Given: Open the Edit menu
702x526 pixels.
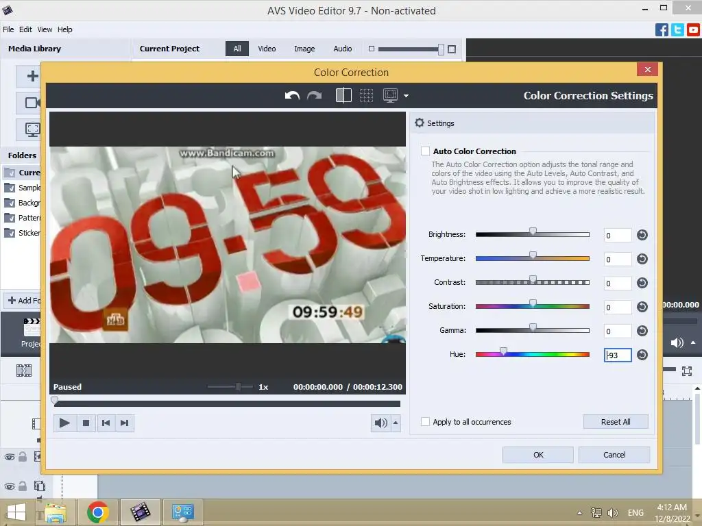Looking at the screenshot, I should click(25, 29).
